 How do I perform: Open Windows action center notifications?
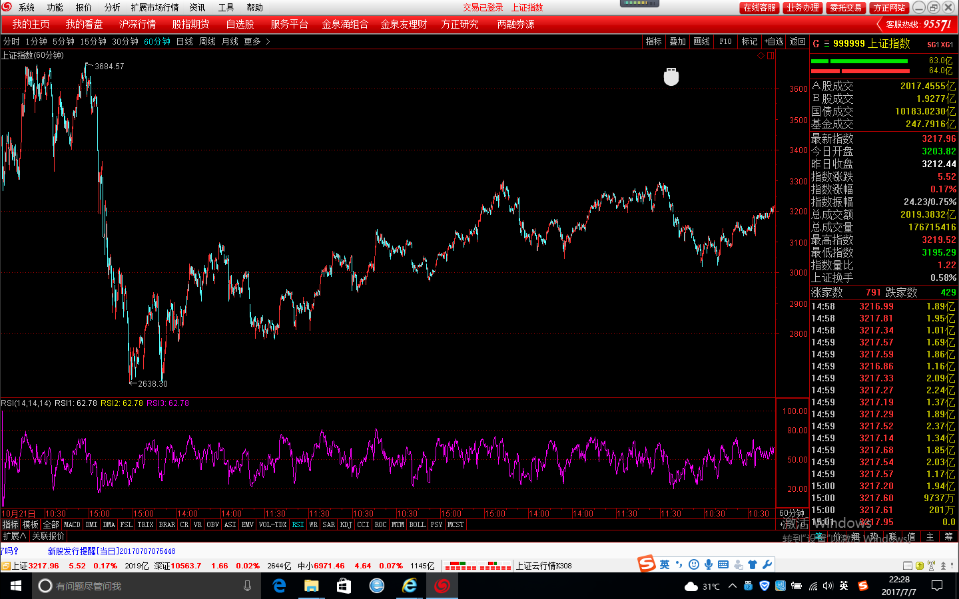[x=936, y=586]
